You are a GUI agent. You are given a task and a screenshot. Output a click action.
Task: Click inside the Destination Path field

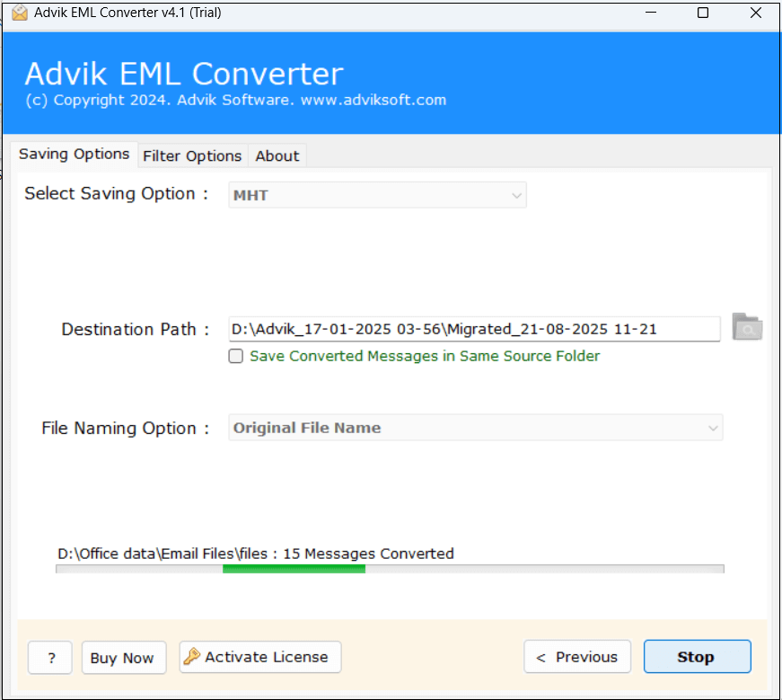pos(474,330)
